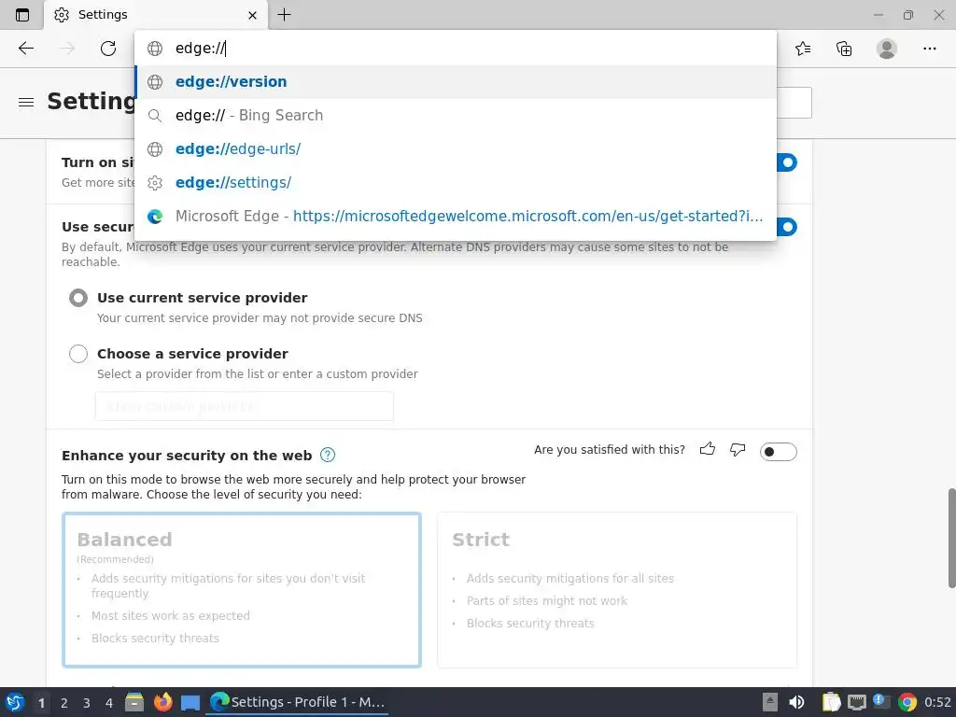Launch Firefox from the taskbar
This screenshot has width=956, height=717.
tap(162, 702)
